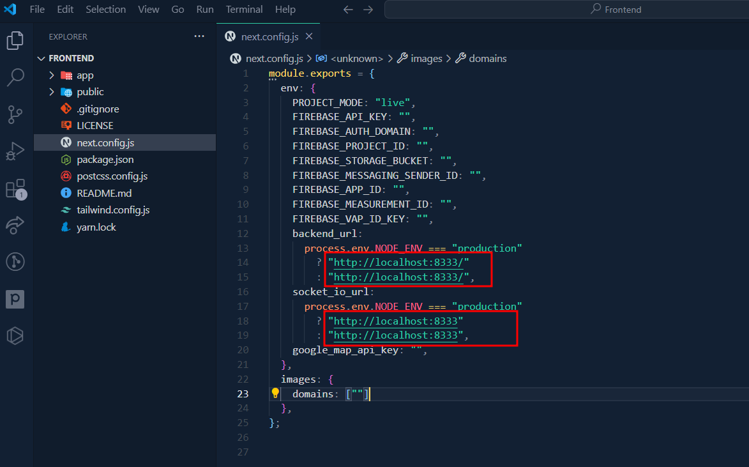Click the lightbulb quick fix icon on line 23

coord(275,394)
